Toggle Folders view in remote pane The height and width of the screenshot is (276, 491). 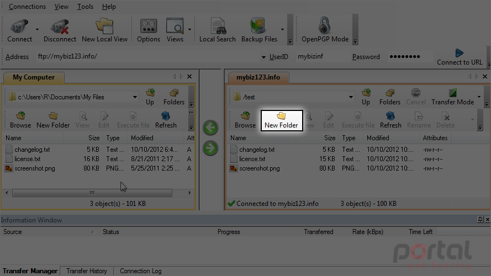coord(390,97)
